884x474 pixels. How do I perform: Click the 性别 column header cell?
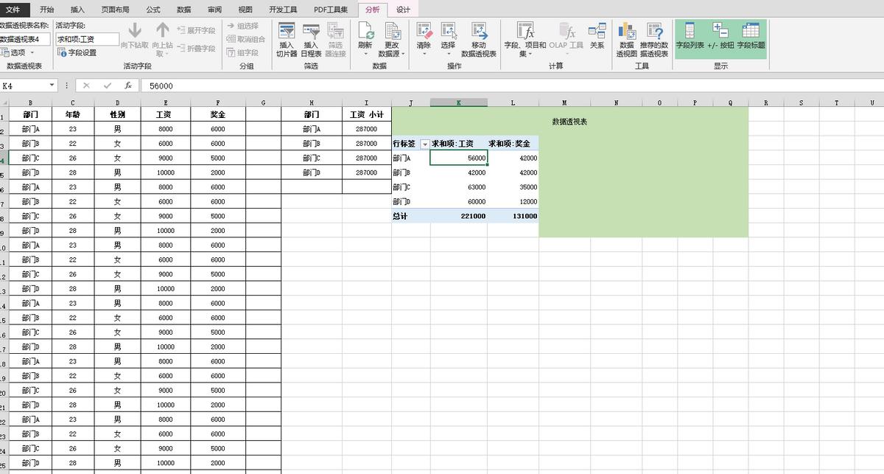click(x=117, y=114)
